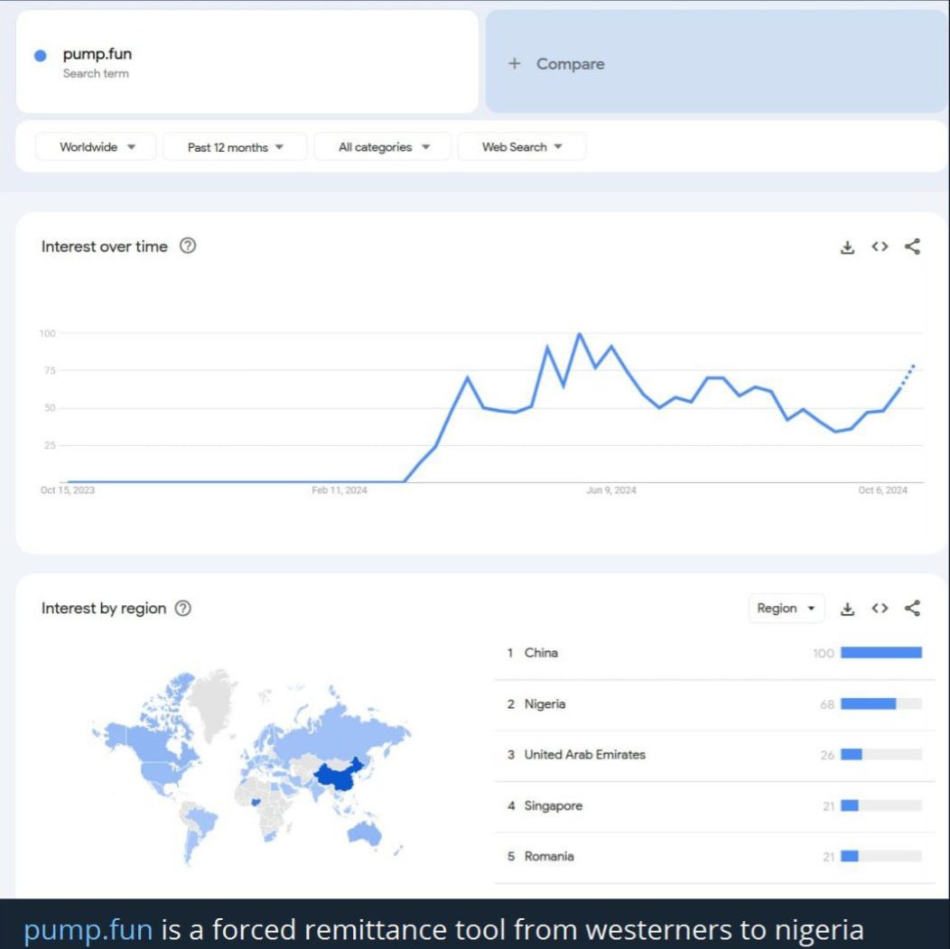Image resolution: width=950 pixels, height=949 pixels.
Task: Click the blue dot beside pump.fun
Action: 41,56
